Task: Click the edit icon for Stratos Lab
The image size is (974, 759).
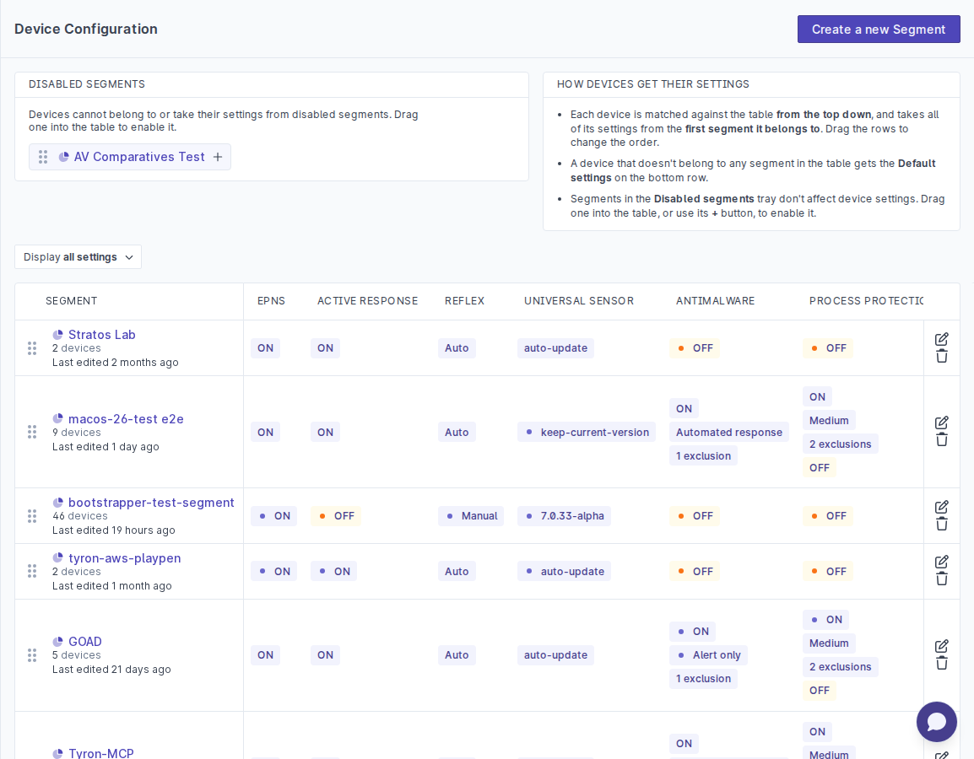Action: click(942, 339)
